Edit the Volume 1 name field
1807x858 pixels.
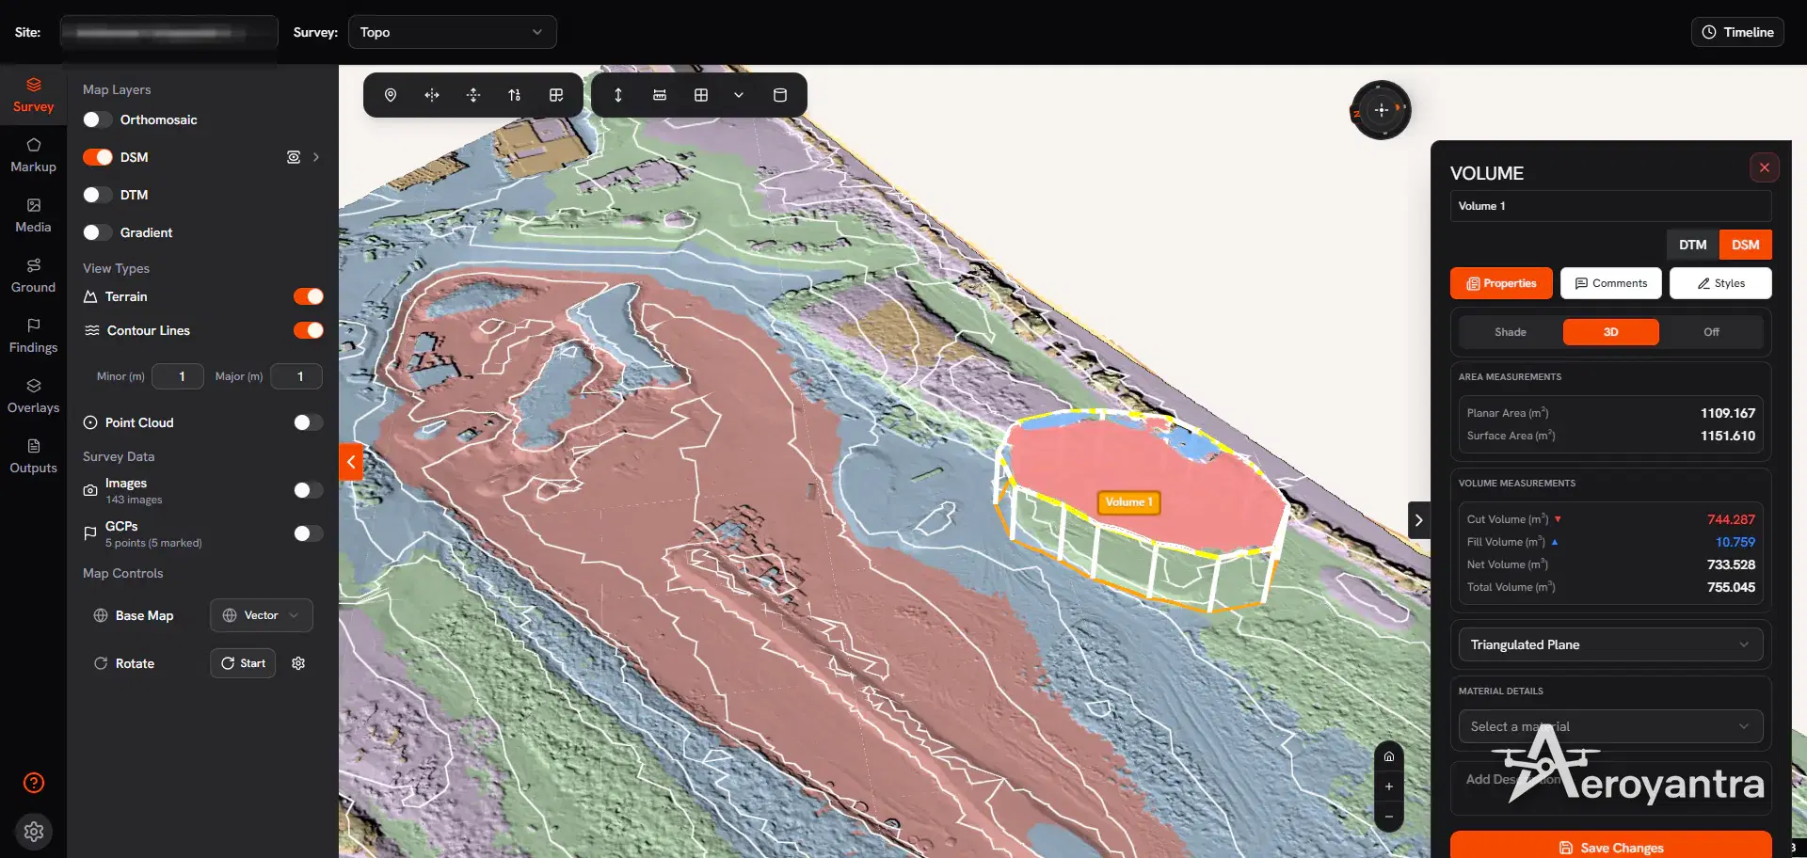pos(1611,206)
